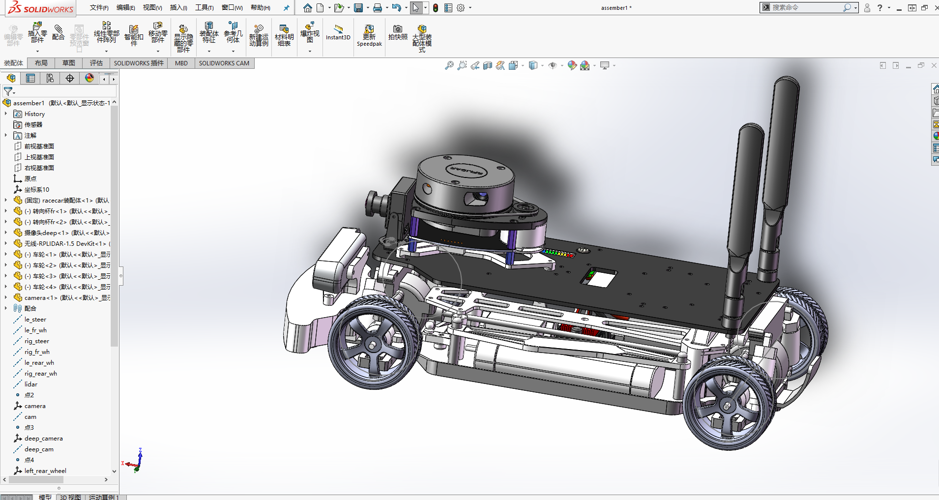The height and width of the screenshot is (500, 939).
Task: Open ConfigurationManager tab icon
Action: [x=50, y=78]
